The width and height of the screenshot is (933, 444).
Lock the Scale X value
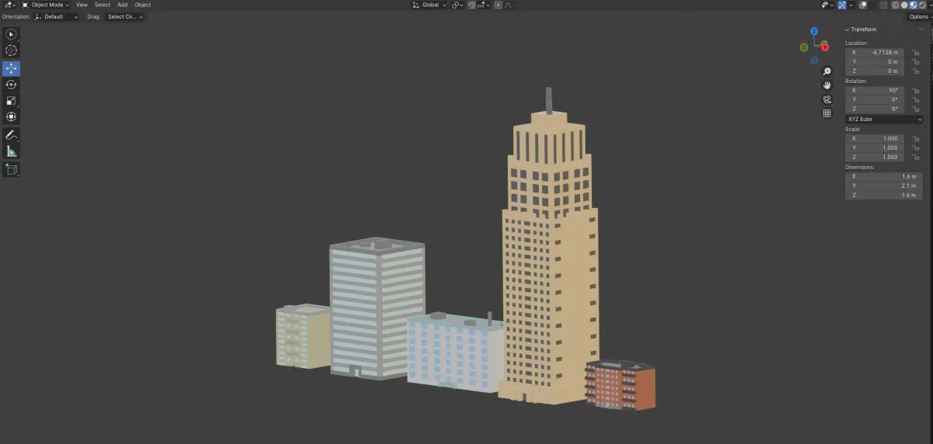(x=917, y=138)
